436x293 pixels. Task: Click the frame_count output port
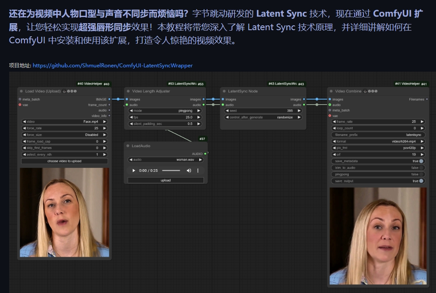pos(109,105)
